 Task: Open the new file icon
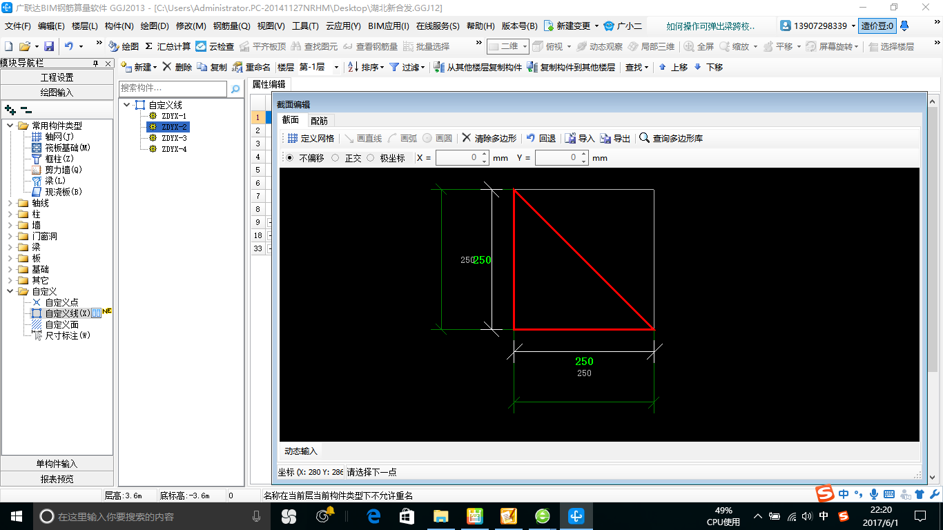click(8, 46)
